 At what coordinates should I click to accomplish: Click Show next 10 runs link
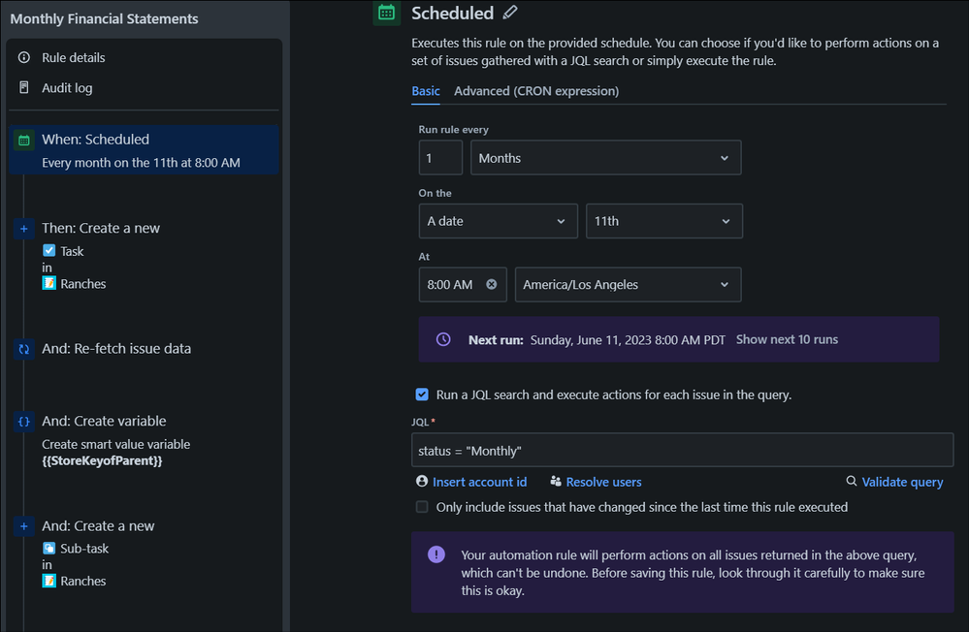coord(787,339)
